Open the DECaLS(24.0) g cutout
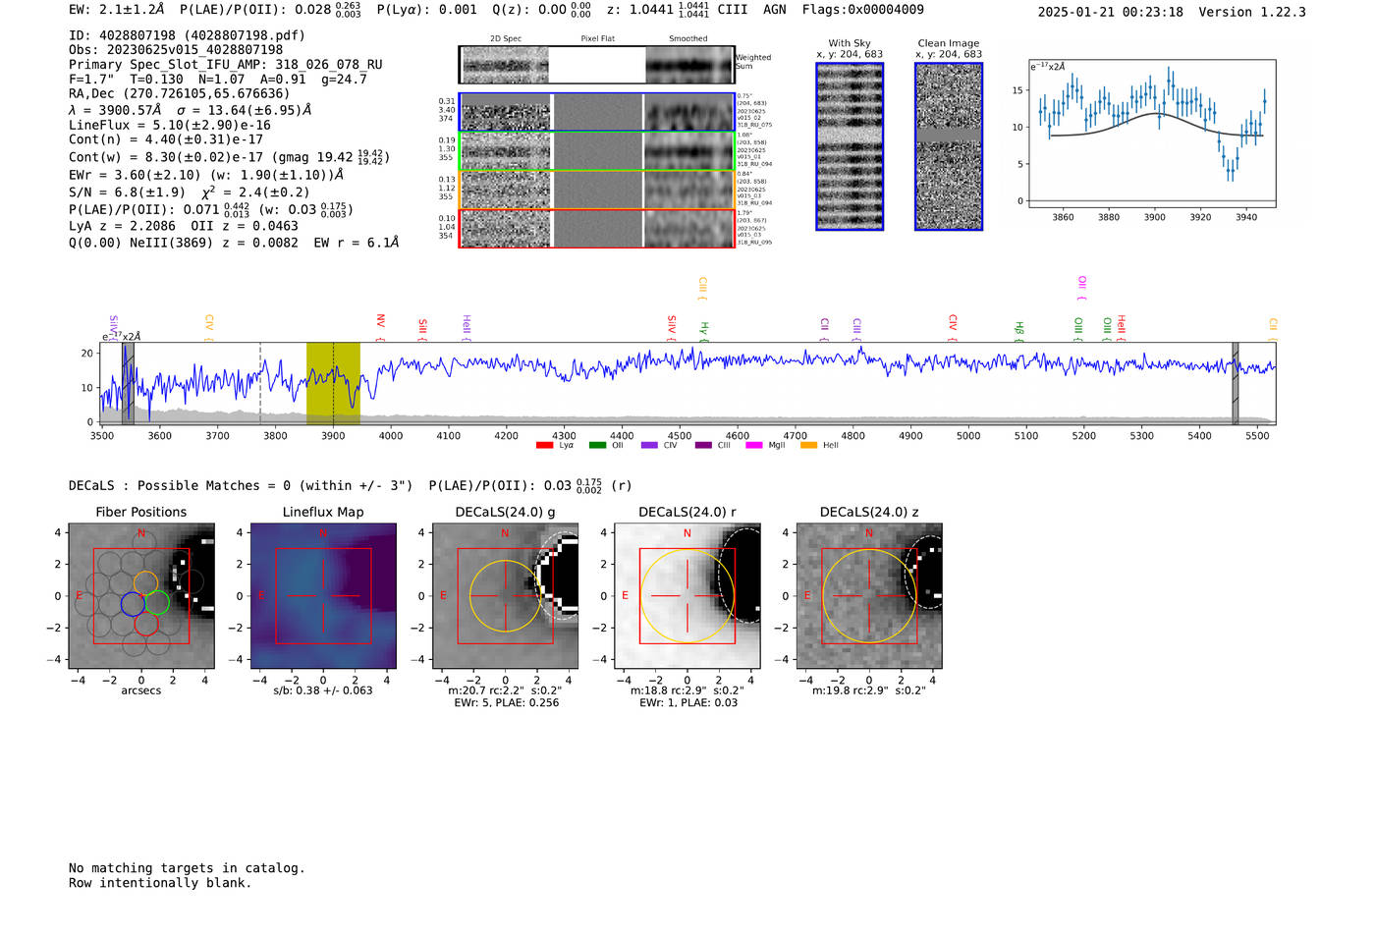The image size is (1375, 936). pyautogui.click(x=506, y=596)
